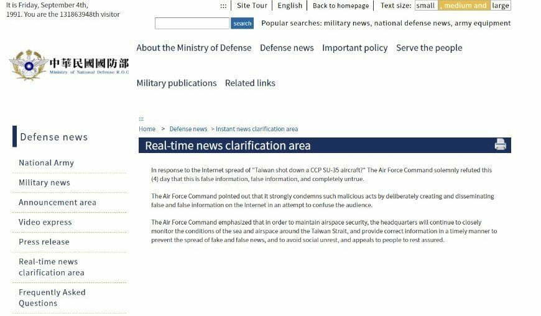This screenshot has height=316, width=541.
Task: Open About the Ministry of Defense menu
Action: point(194,48)
